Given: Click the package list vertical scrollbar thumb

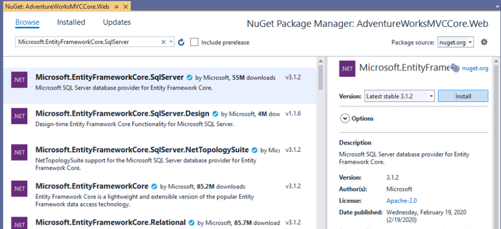Looking at the screenshot, I should point(321,76).
